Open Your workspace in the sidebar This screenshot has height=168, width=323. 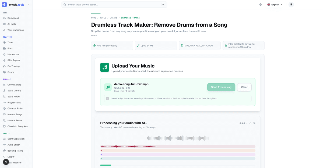click(16, 30)
